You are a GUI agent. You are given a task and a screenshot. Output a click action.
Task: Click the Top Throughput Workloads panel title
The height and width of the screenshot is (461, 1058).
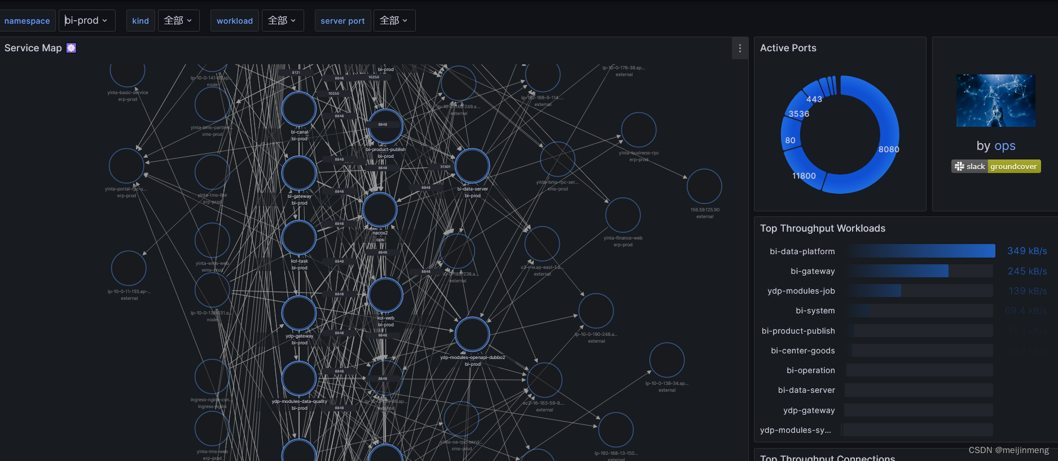tap(823, 228)
